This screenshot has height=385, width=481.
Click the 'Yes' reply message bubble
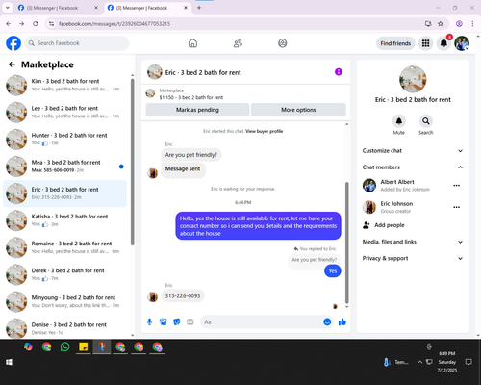coord(333,271)
